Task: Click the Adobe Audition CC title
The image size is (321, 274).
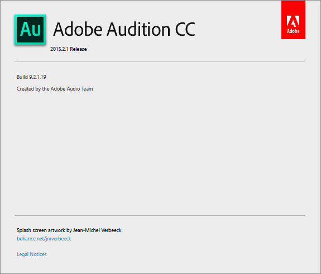Action: [124, 29]
